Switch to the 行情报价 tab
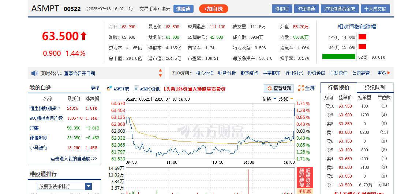Image resolution: width=397 pixels, height=194 pixels. click(339, 88)
